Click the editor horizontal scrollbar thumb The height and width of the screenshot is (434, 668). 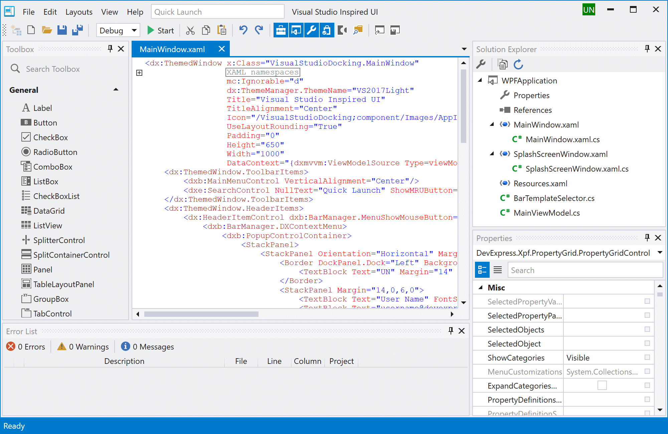[201, 314]
